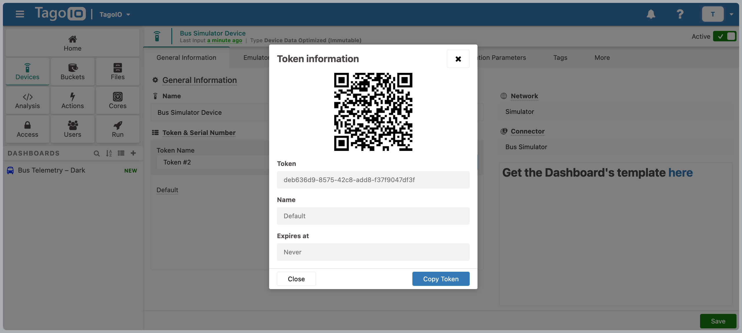This screenshot has height=333, width=742.
Task: Click the Copy Token button
Action: [441, 279]
